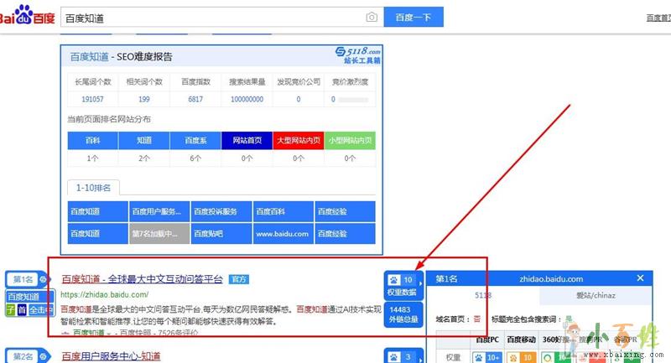671x363 pixels.
Task: Click the 官方 tag beside first result
Action: pyautogui.click(x=239, y=279)
